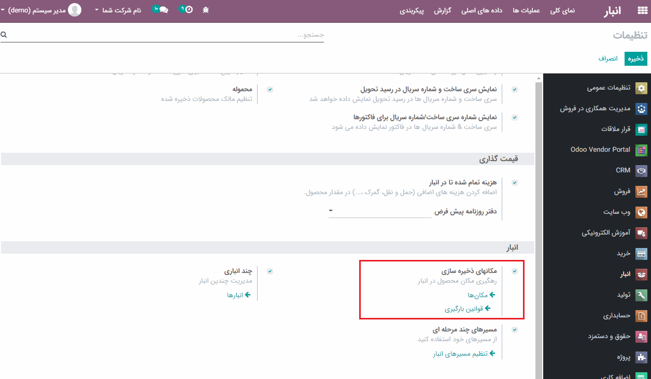Open مدیریت همکاری در فروش icon
Viewport: 651px width, 379px height.
tap(642, 109)
